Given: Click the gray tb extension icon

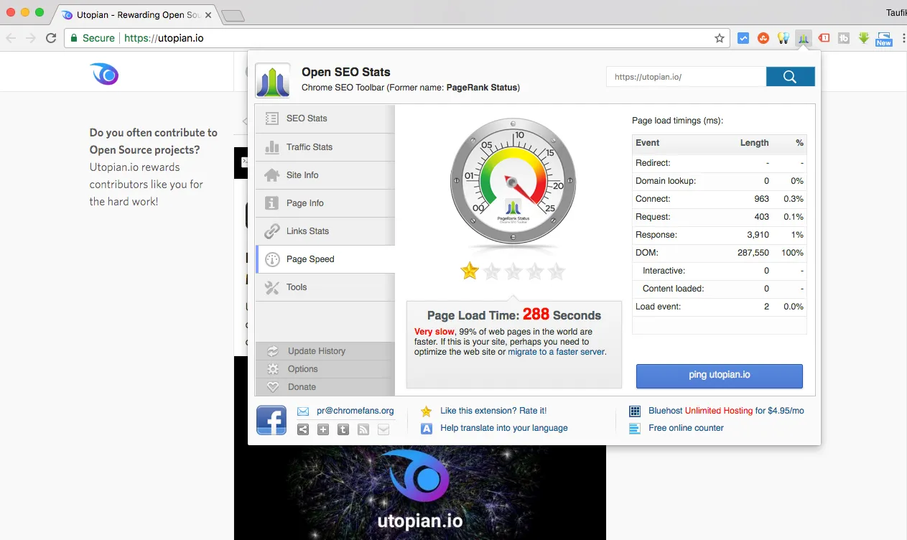Looking at the screenshot, I should 845,38.
